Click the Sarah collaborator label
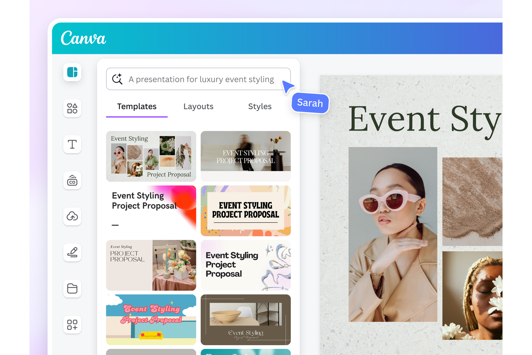 310,103
